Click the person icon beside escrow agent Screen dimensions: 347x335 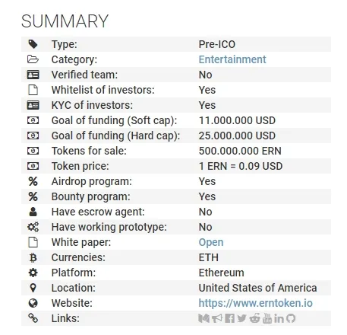click(x=33, y=212)
